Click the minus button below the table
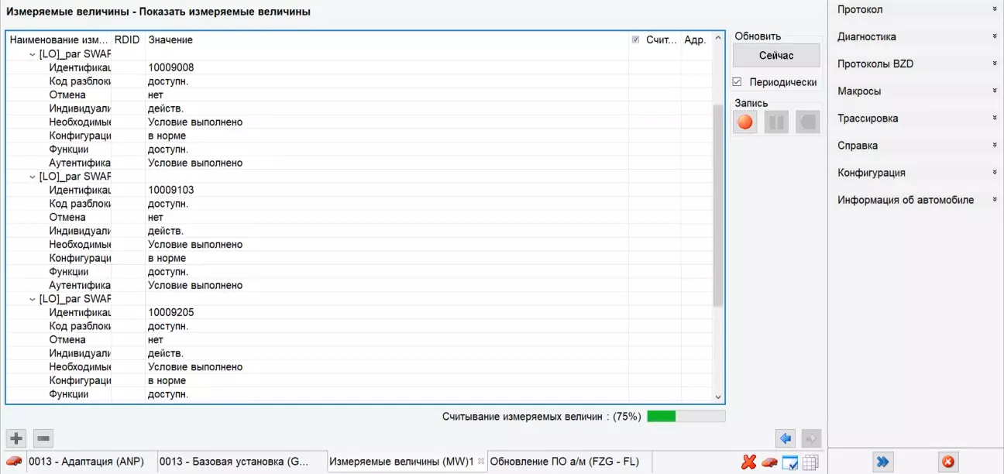The width and height of the screenshot is (1004, 474). pyautogui.click(x=43, y=438)
